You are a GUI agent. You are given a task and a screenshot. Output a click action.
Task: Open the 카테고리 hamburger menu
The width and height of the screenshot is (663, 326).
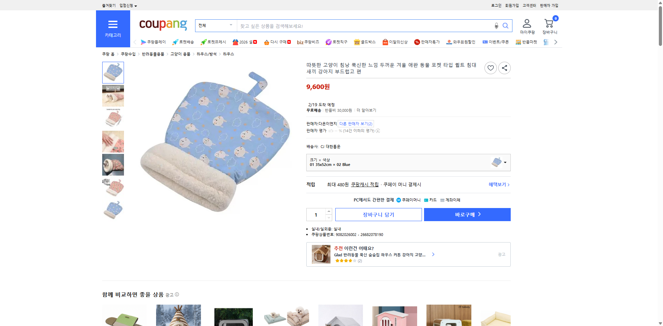[x=113, y=24]
